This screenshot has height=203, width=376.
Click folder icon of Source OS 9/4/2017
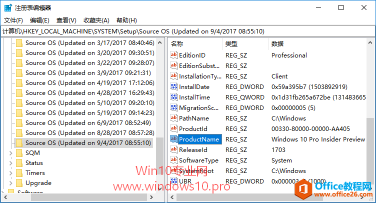19,143
